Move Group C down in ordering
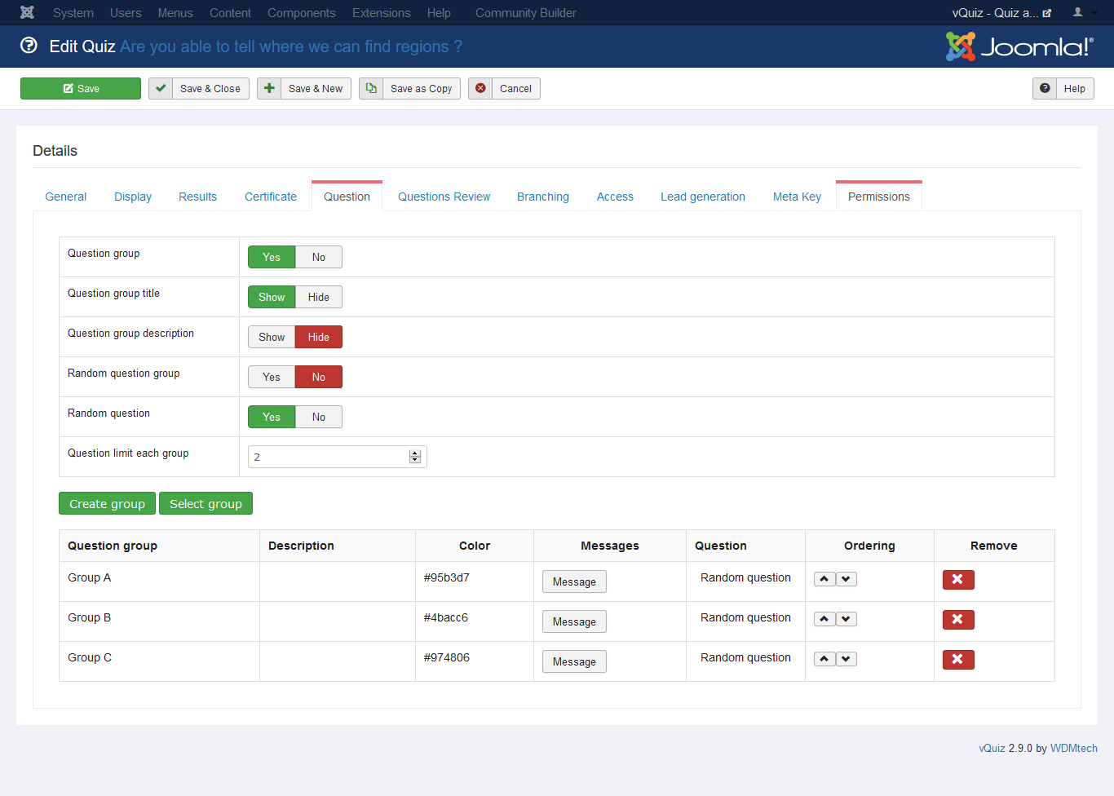The width and height of the screenshot is (1114, 796). coord(847,660)
